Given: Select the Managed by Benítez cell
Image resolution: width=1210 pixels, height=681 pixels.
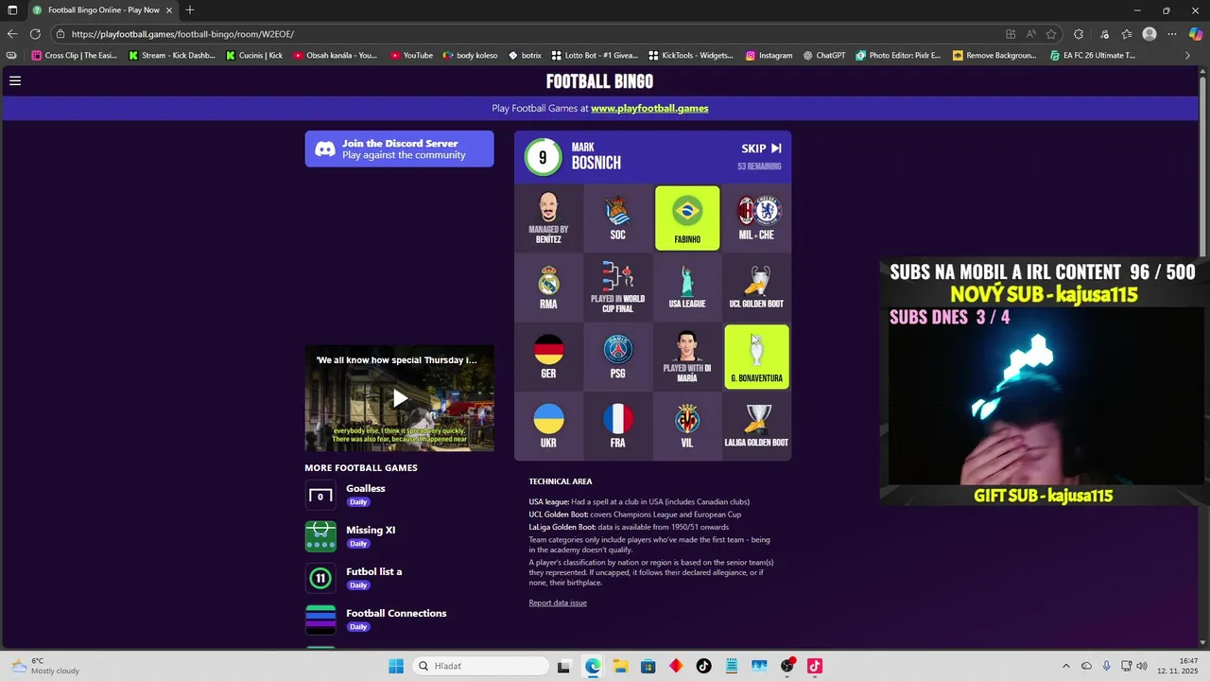Looking at the screenshot, I should pyautogui.click(x=548, y=218).
